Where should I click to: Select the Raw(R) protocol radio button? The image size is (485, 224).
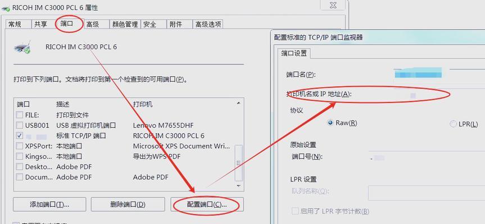pos(330,123)
